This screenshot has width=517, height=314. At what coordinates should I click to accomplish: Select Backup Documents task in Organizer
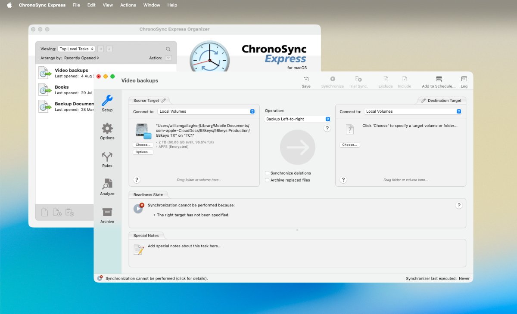66,106
